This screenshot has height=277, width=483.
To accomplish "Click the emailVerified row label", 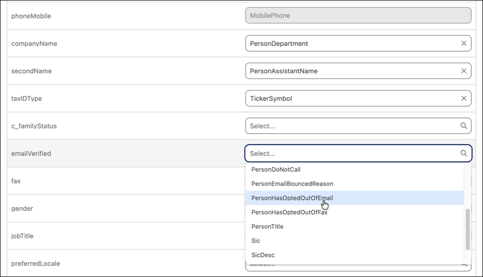I will 31,154.
